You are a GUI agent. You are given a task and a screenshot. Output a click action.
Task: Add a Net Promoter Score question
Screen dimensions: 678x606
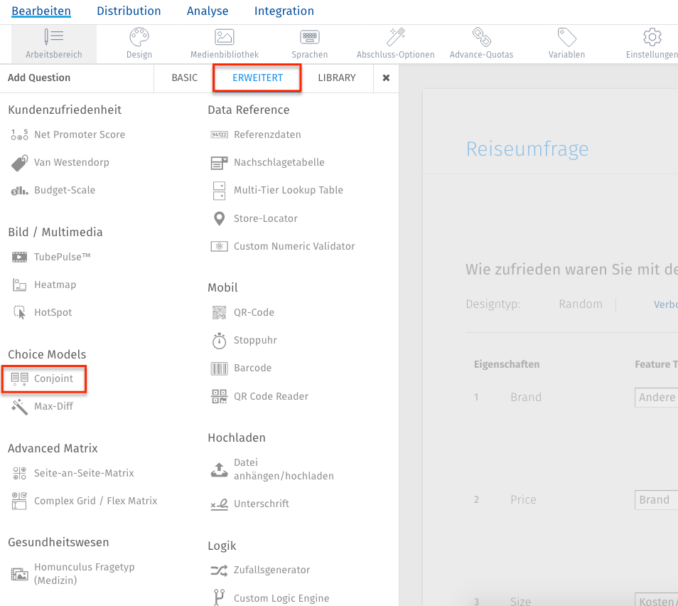point(79,134)
